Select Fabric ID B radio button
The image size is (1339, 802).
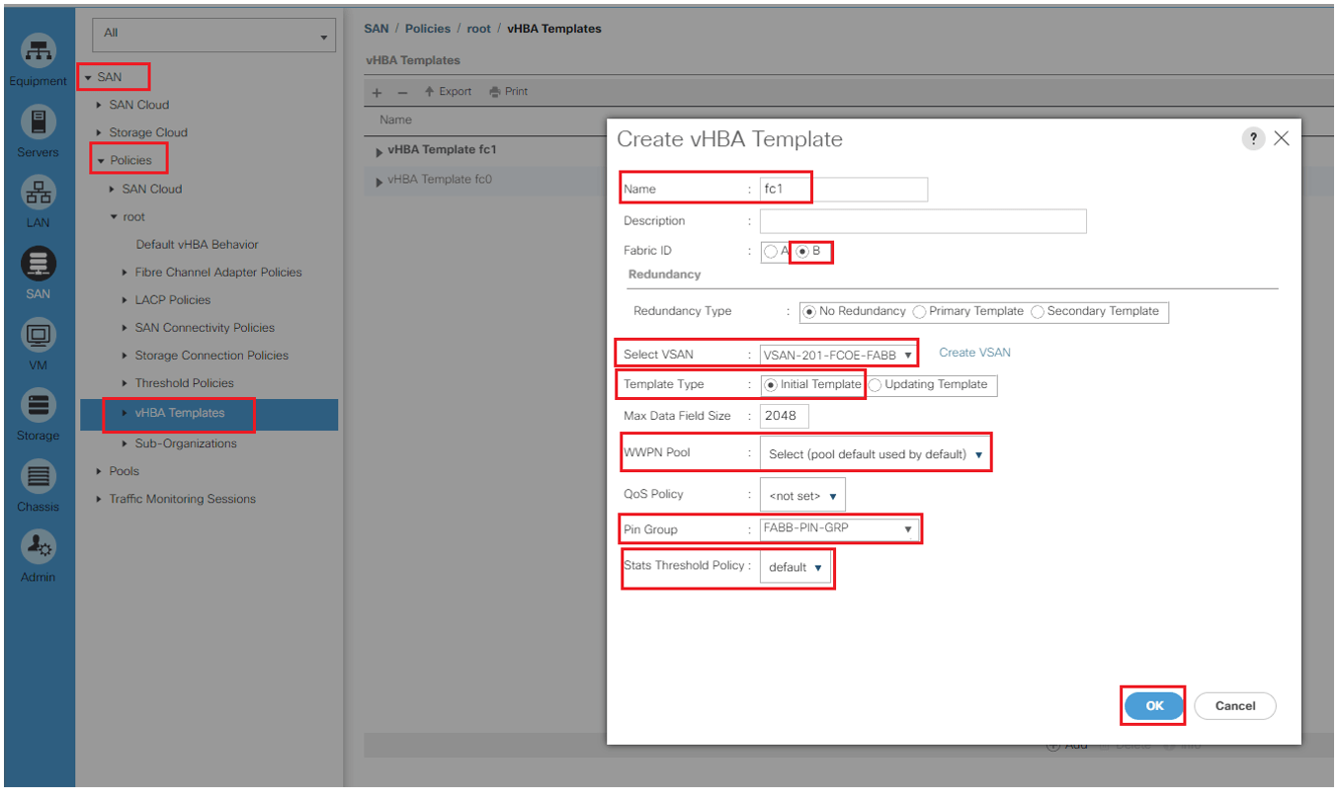coord(802,251)
